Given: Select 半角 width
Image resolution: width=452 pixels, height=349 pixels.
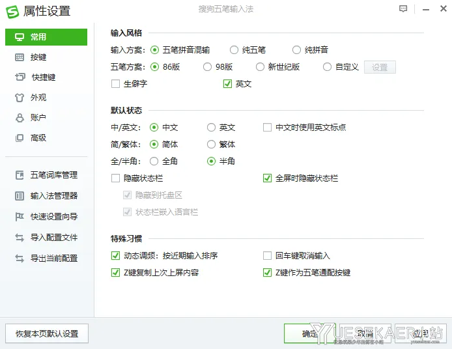Looking at the screenshot, I should point(211,161).
